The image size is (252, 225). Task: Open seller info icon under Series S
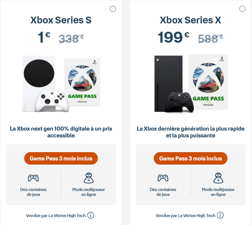point(91,216)
